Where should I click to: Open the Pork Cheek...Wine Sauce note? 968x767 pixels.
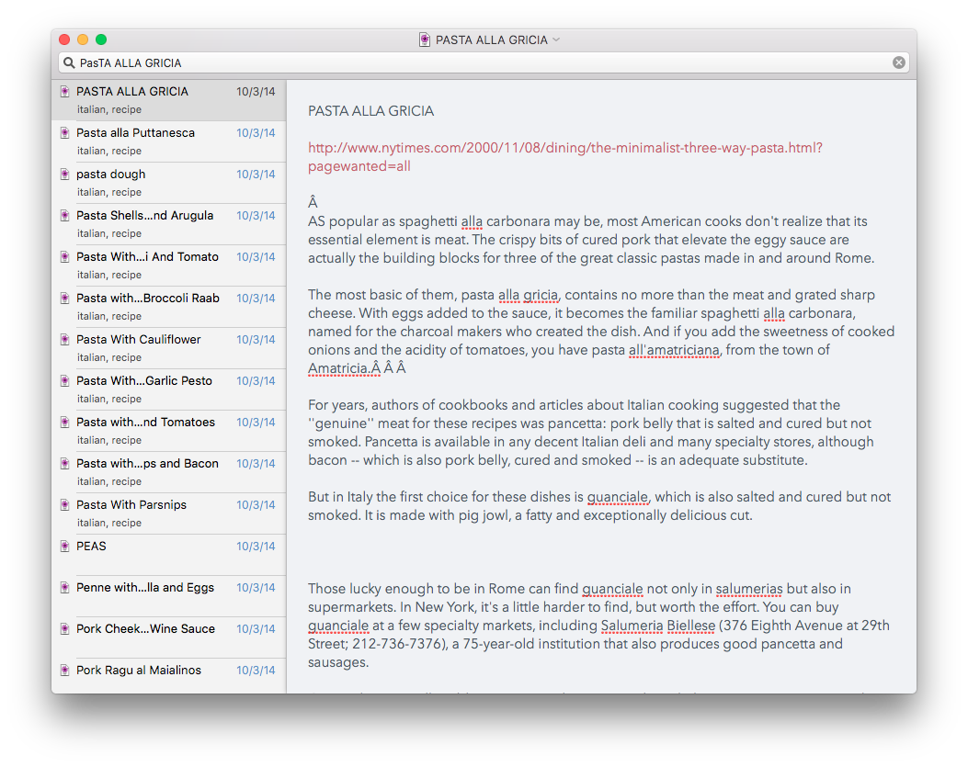coord(169,637)
